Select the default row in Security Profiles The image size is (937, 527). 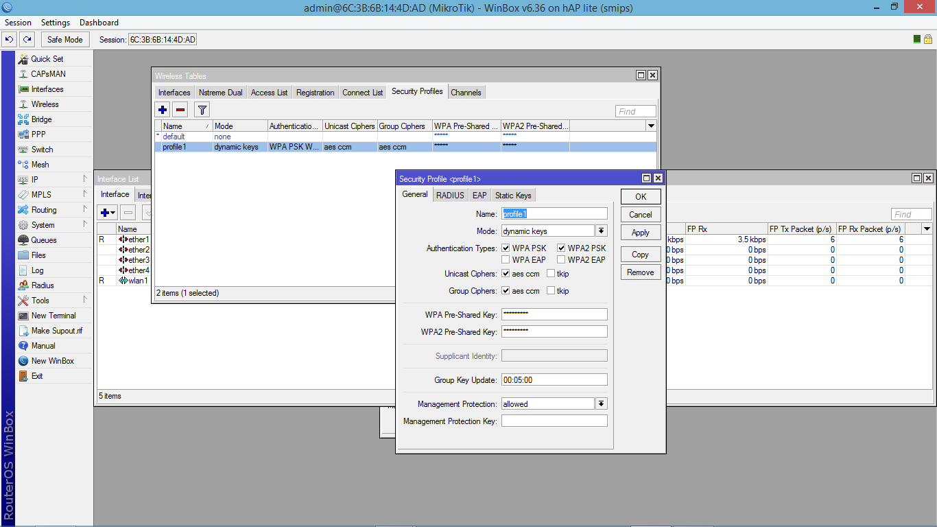click(x=405, y=137)
